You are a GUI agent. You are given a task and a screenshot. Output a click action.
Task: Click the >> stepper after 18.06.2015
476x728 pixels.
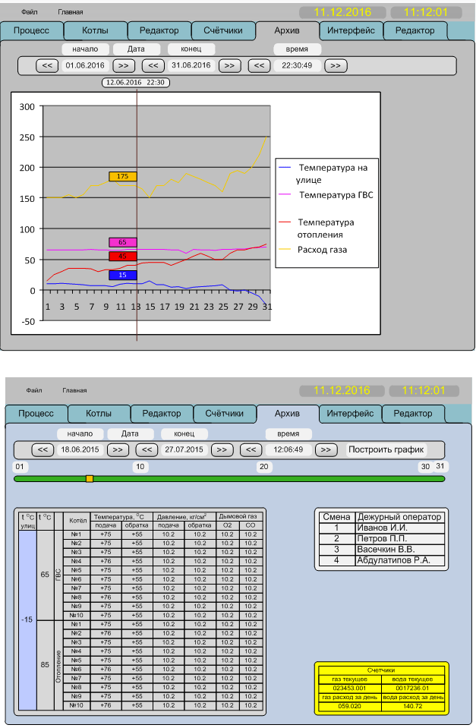click(117, 449)
